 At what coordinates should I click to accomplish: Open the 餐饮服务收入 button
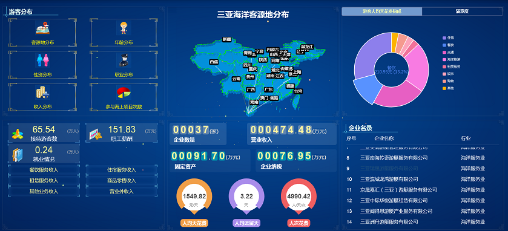44,170
